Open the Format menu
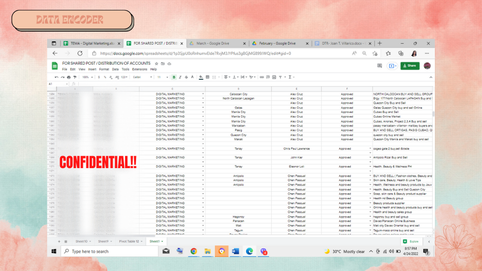Viewport: 482px width, 271px height. tap(104, 69)
